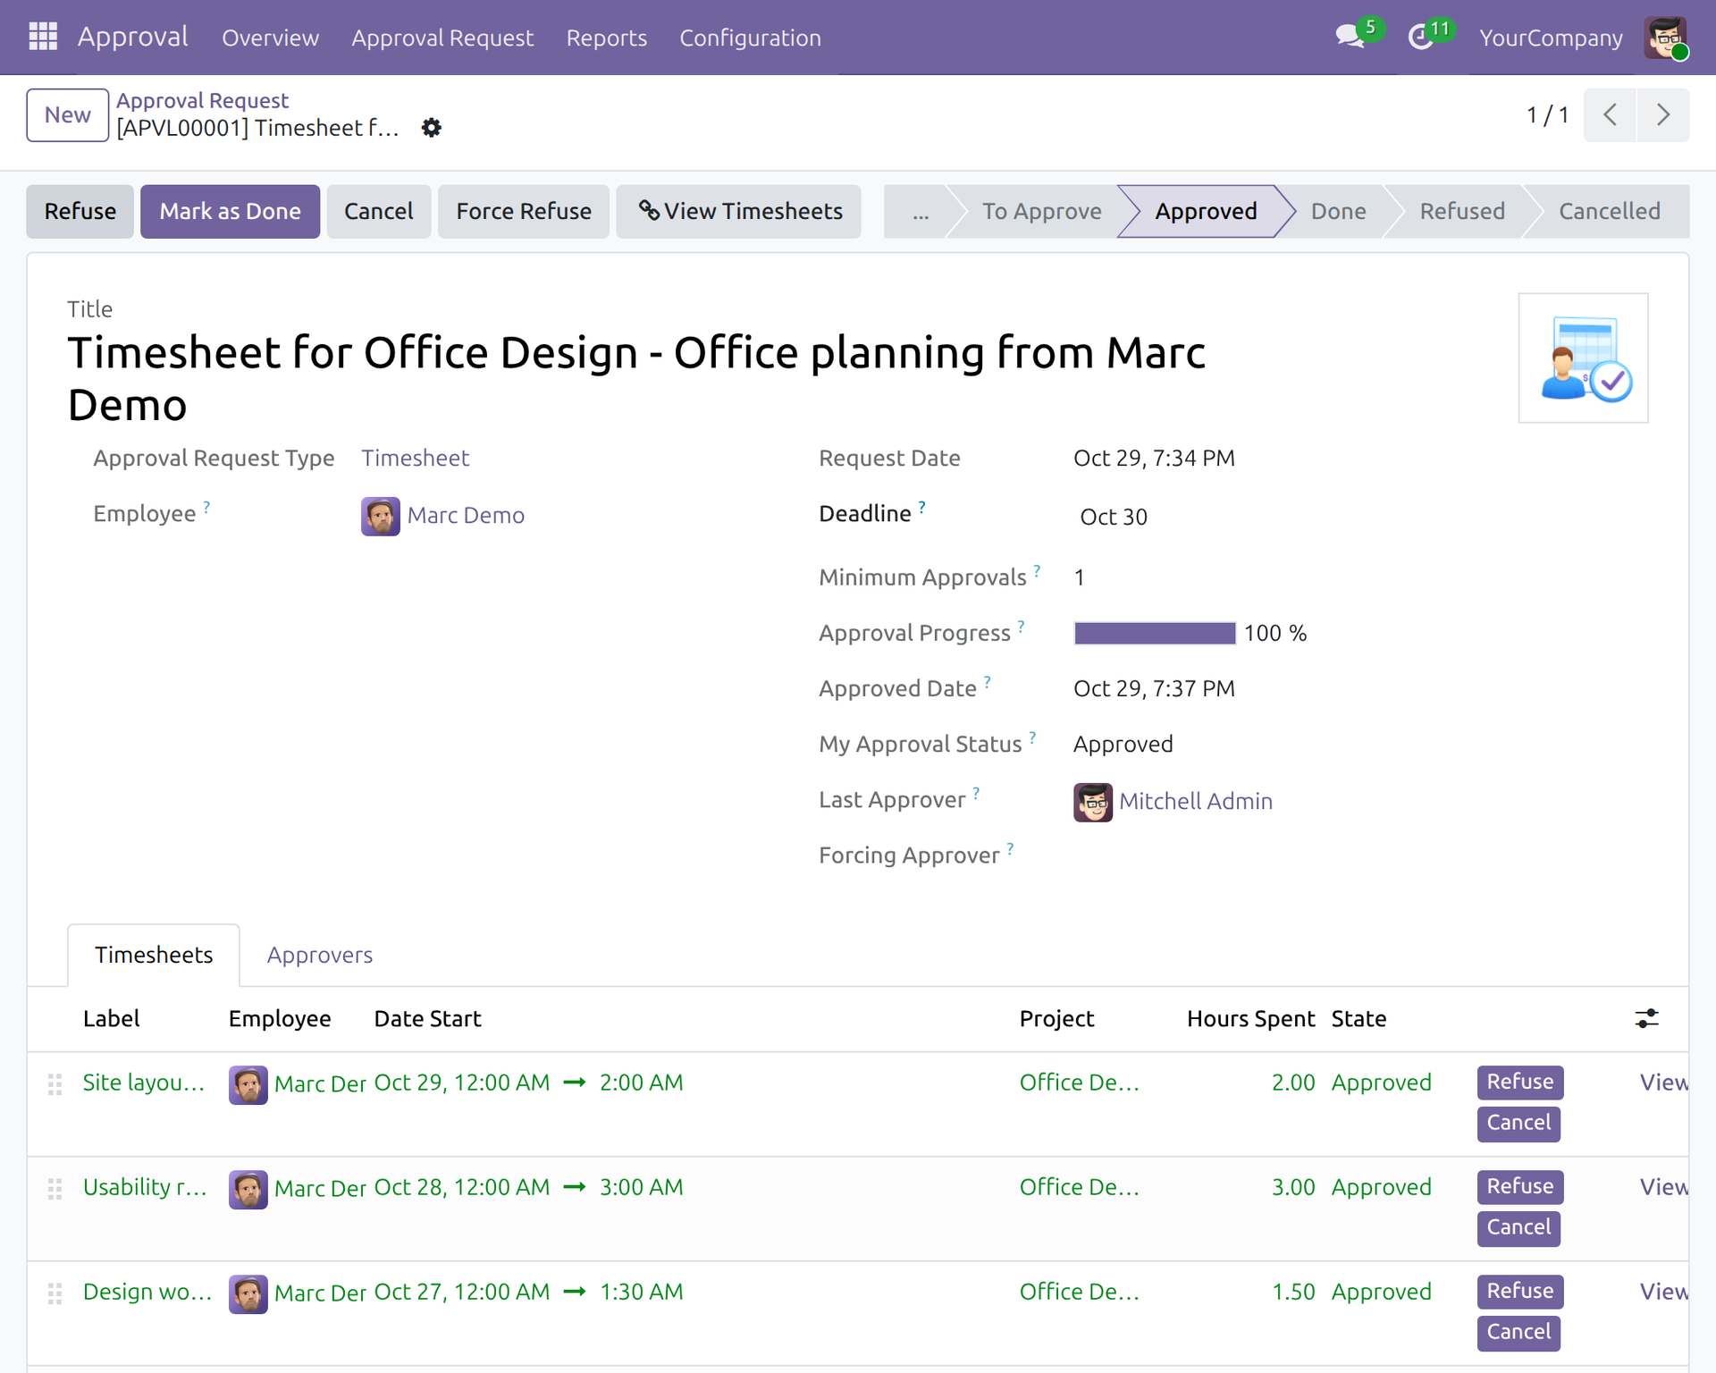The width and height of the screenshot is (1716, 1373).
Task: Click the approval request image thumbnail
Action: point(1583,358)
